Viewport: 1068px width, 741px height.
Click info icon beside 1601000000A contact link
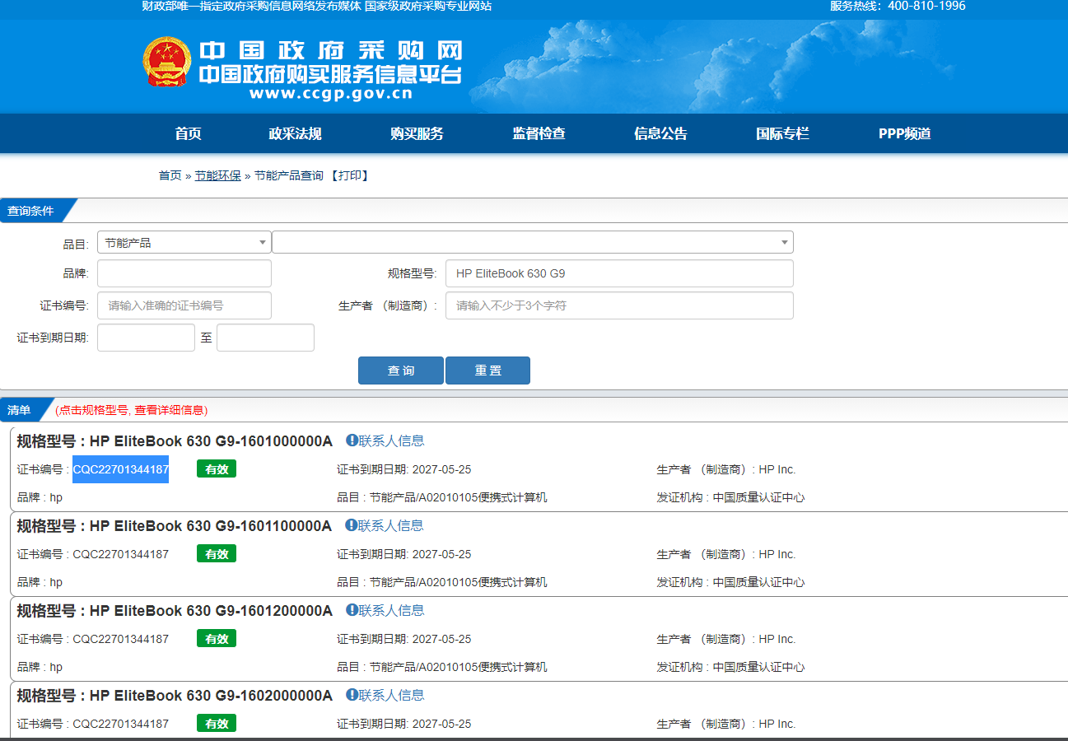(352, 440)
